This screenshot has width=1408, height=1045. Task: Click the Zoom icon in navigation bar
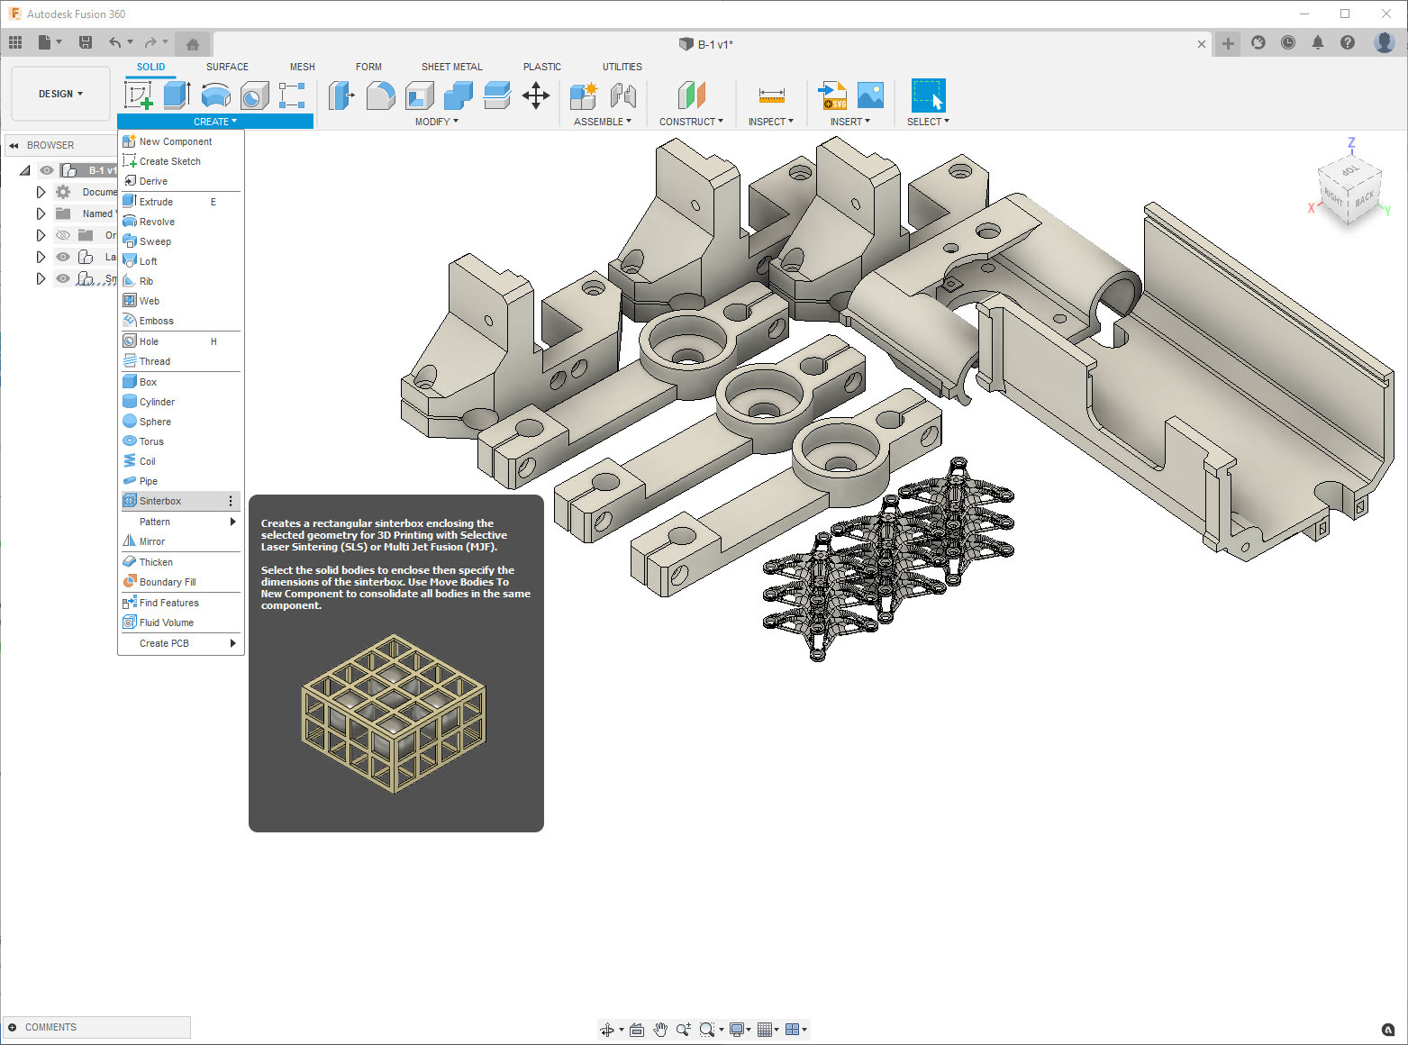click(684, 1029)
